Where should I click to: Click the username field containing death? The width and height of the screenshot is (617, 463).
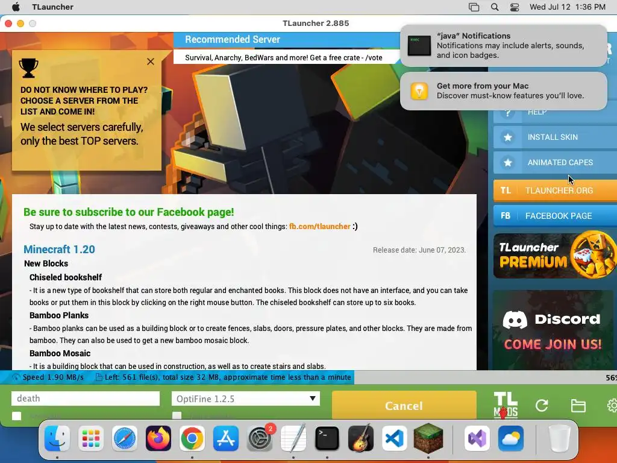point(86,398)
